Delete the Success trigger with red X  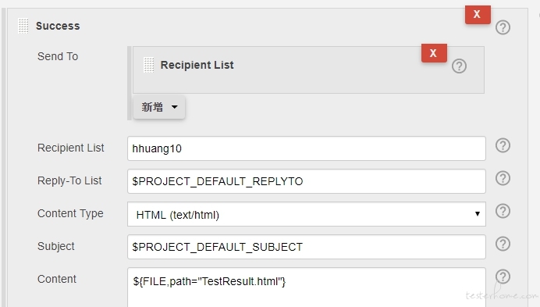(478, 15)
